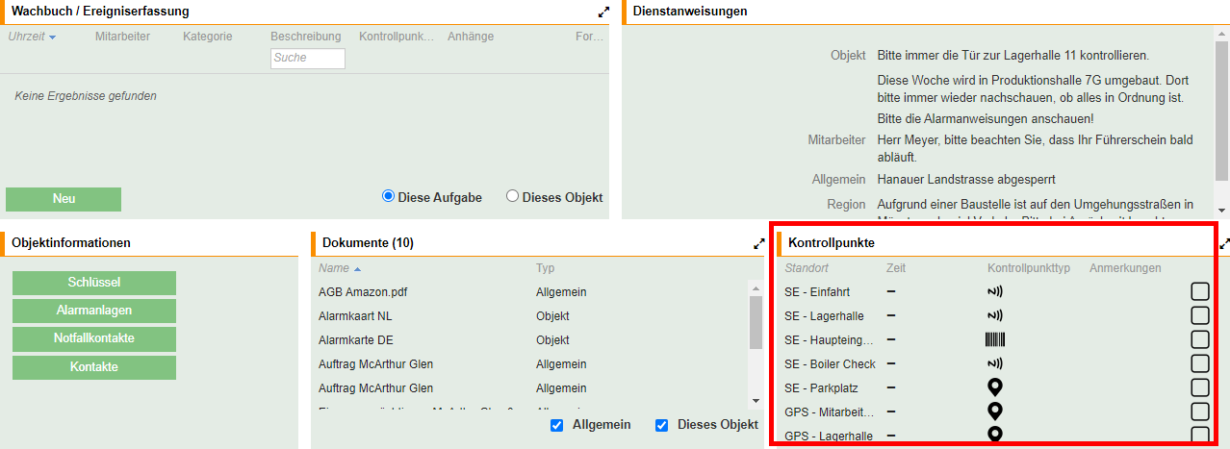Expand the Kontrollpunkte panel
1230x449 pixels.
tap(1224, 243)
